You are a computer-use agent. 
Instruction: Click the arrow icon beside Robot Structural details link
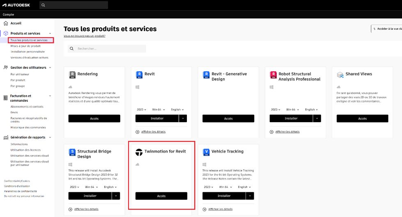pos(271,132)
